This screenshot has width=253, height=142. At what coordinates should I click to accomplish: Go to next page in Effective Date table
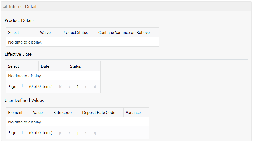(86, 87)
